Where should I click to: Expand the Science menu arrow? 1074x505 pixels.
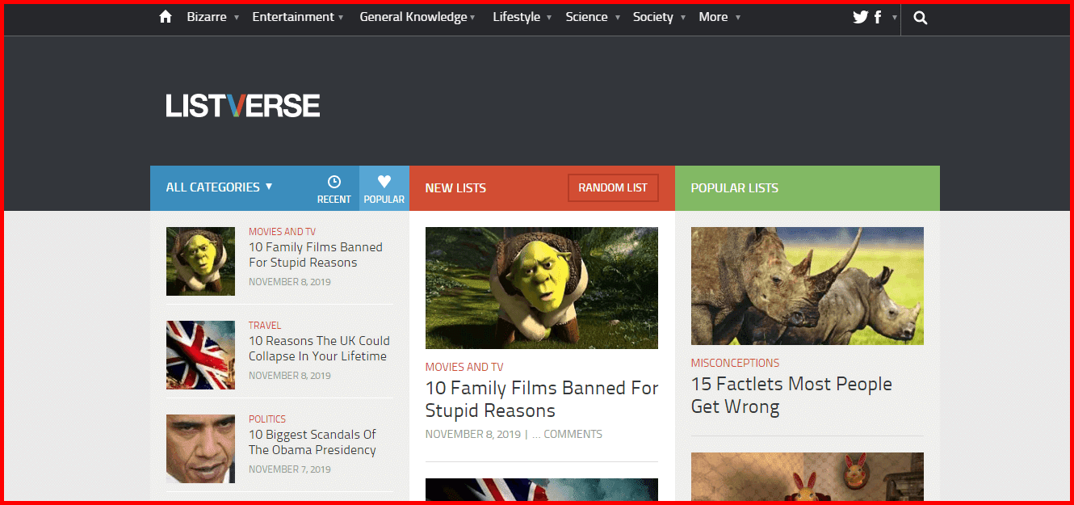(x=618, y=18)
